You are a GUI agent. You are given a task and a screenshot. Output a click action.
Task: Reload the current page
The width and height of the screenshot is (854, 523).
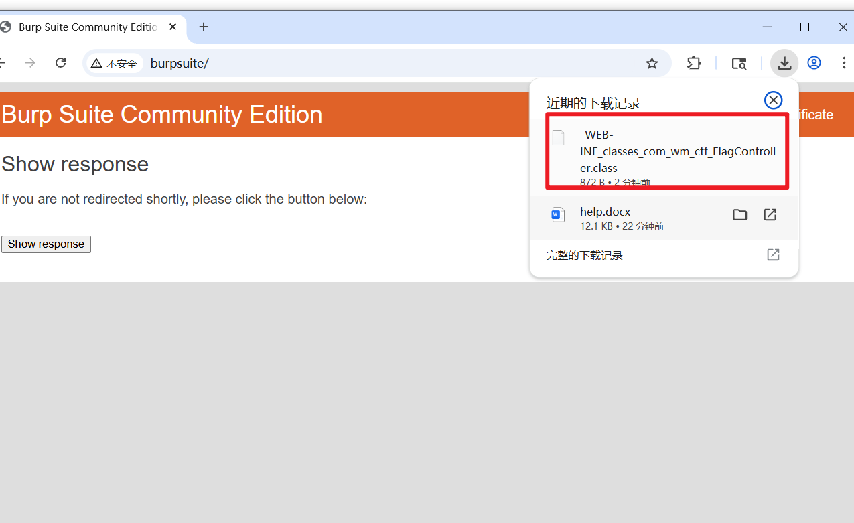60,63
